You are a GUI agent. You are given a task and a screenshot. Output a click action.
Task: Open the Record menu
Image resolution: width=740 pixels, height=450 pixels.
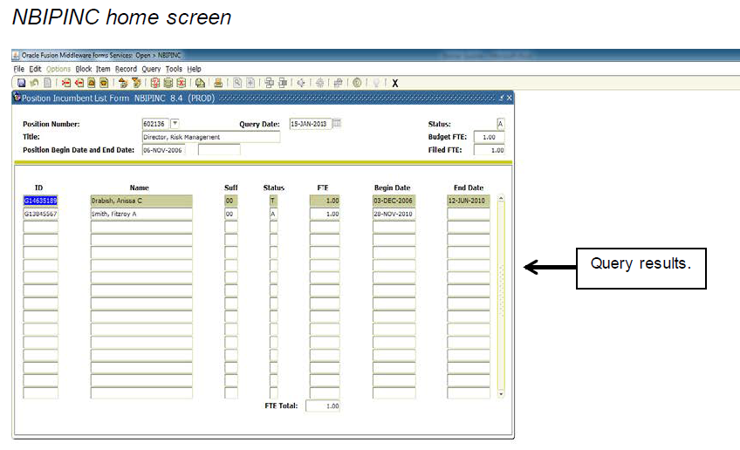pyautogui.click(x=126, y=69)
